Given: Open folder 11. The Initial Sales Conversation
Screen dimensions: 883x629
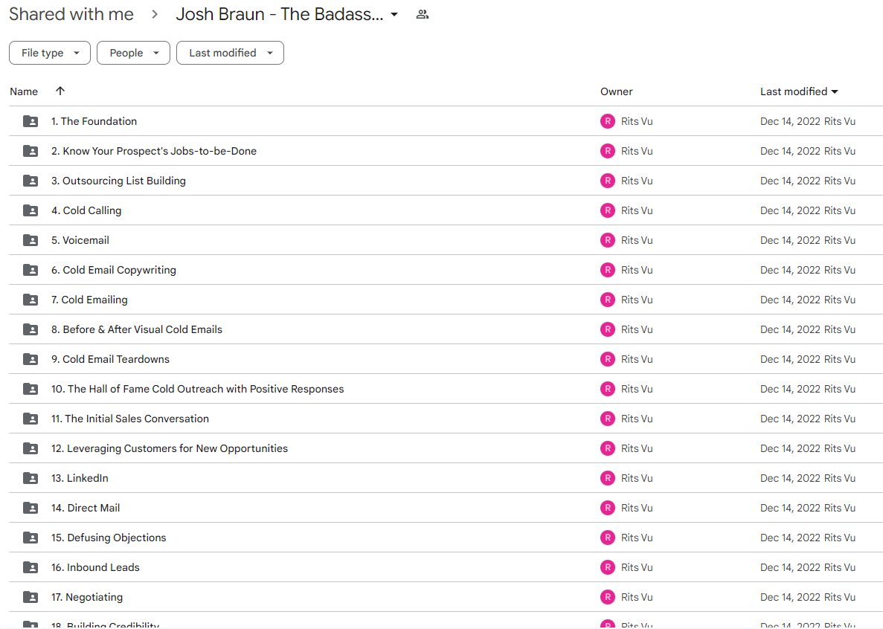Looking at the screenshot, I should pyautogui.click(x=130, y=419).
